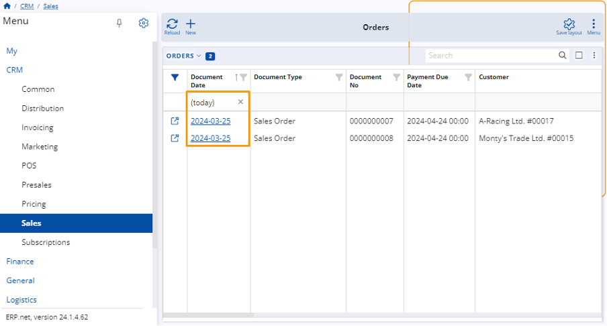The height and width of the screenshot is (326, 607).
Task: Open the My menu section
Action: pyautogui.click(x=11, y=51)
